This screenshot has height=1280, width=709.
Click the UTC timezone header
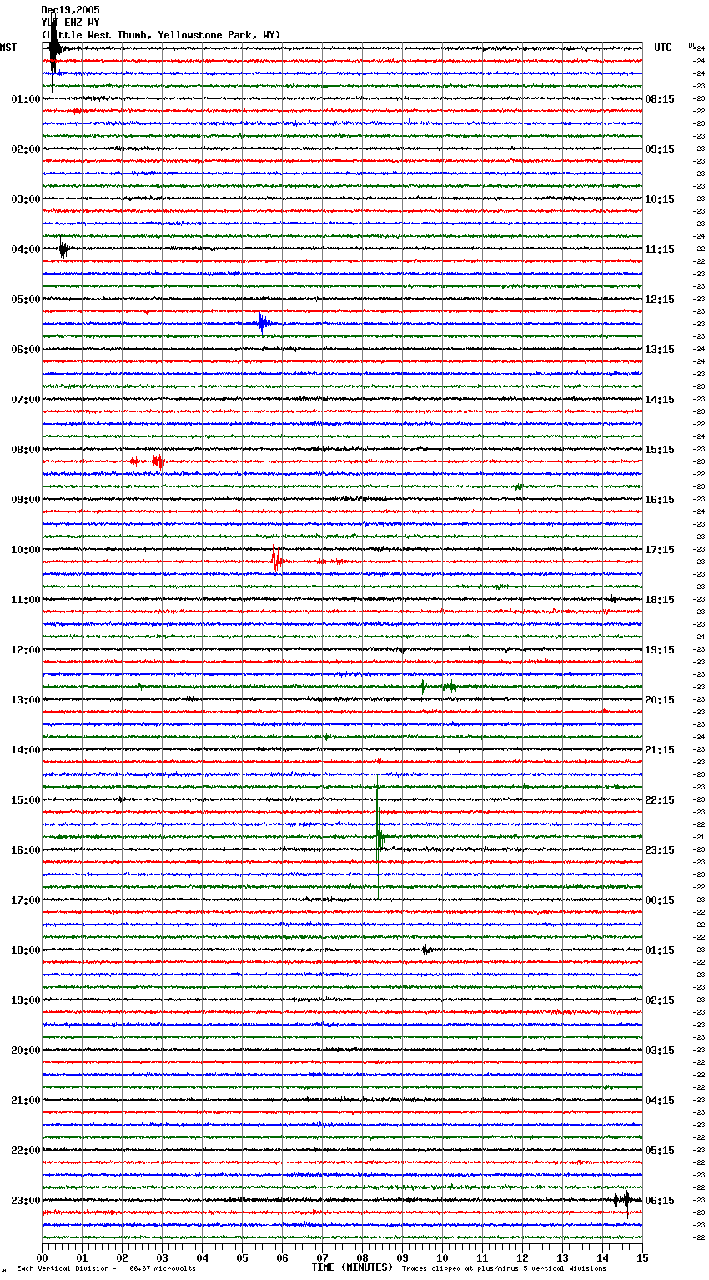point(663,48)
